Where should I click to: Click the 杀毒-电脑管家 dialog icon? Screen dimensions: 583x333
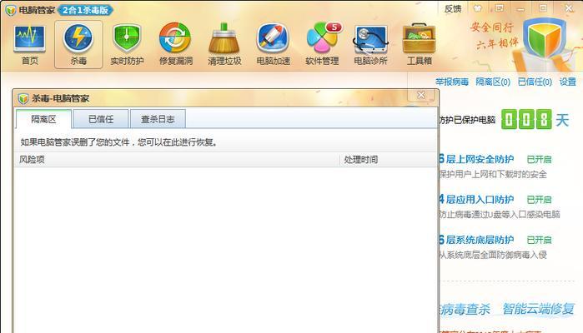point(23,98)
